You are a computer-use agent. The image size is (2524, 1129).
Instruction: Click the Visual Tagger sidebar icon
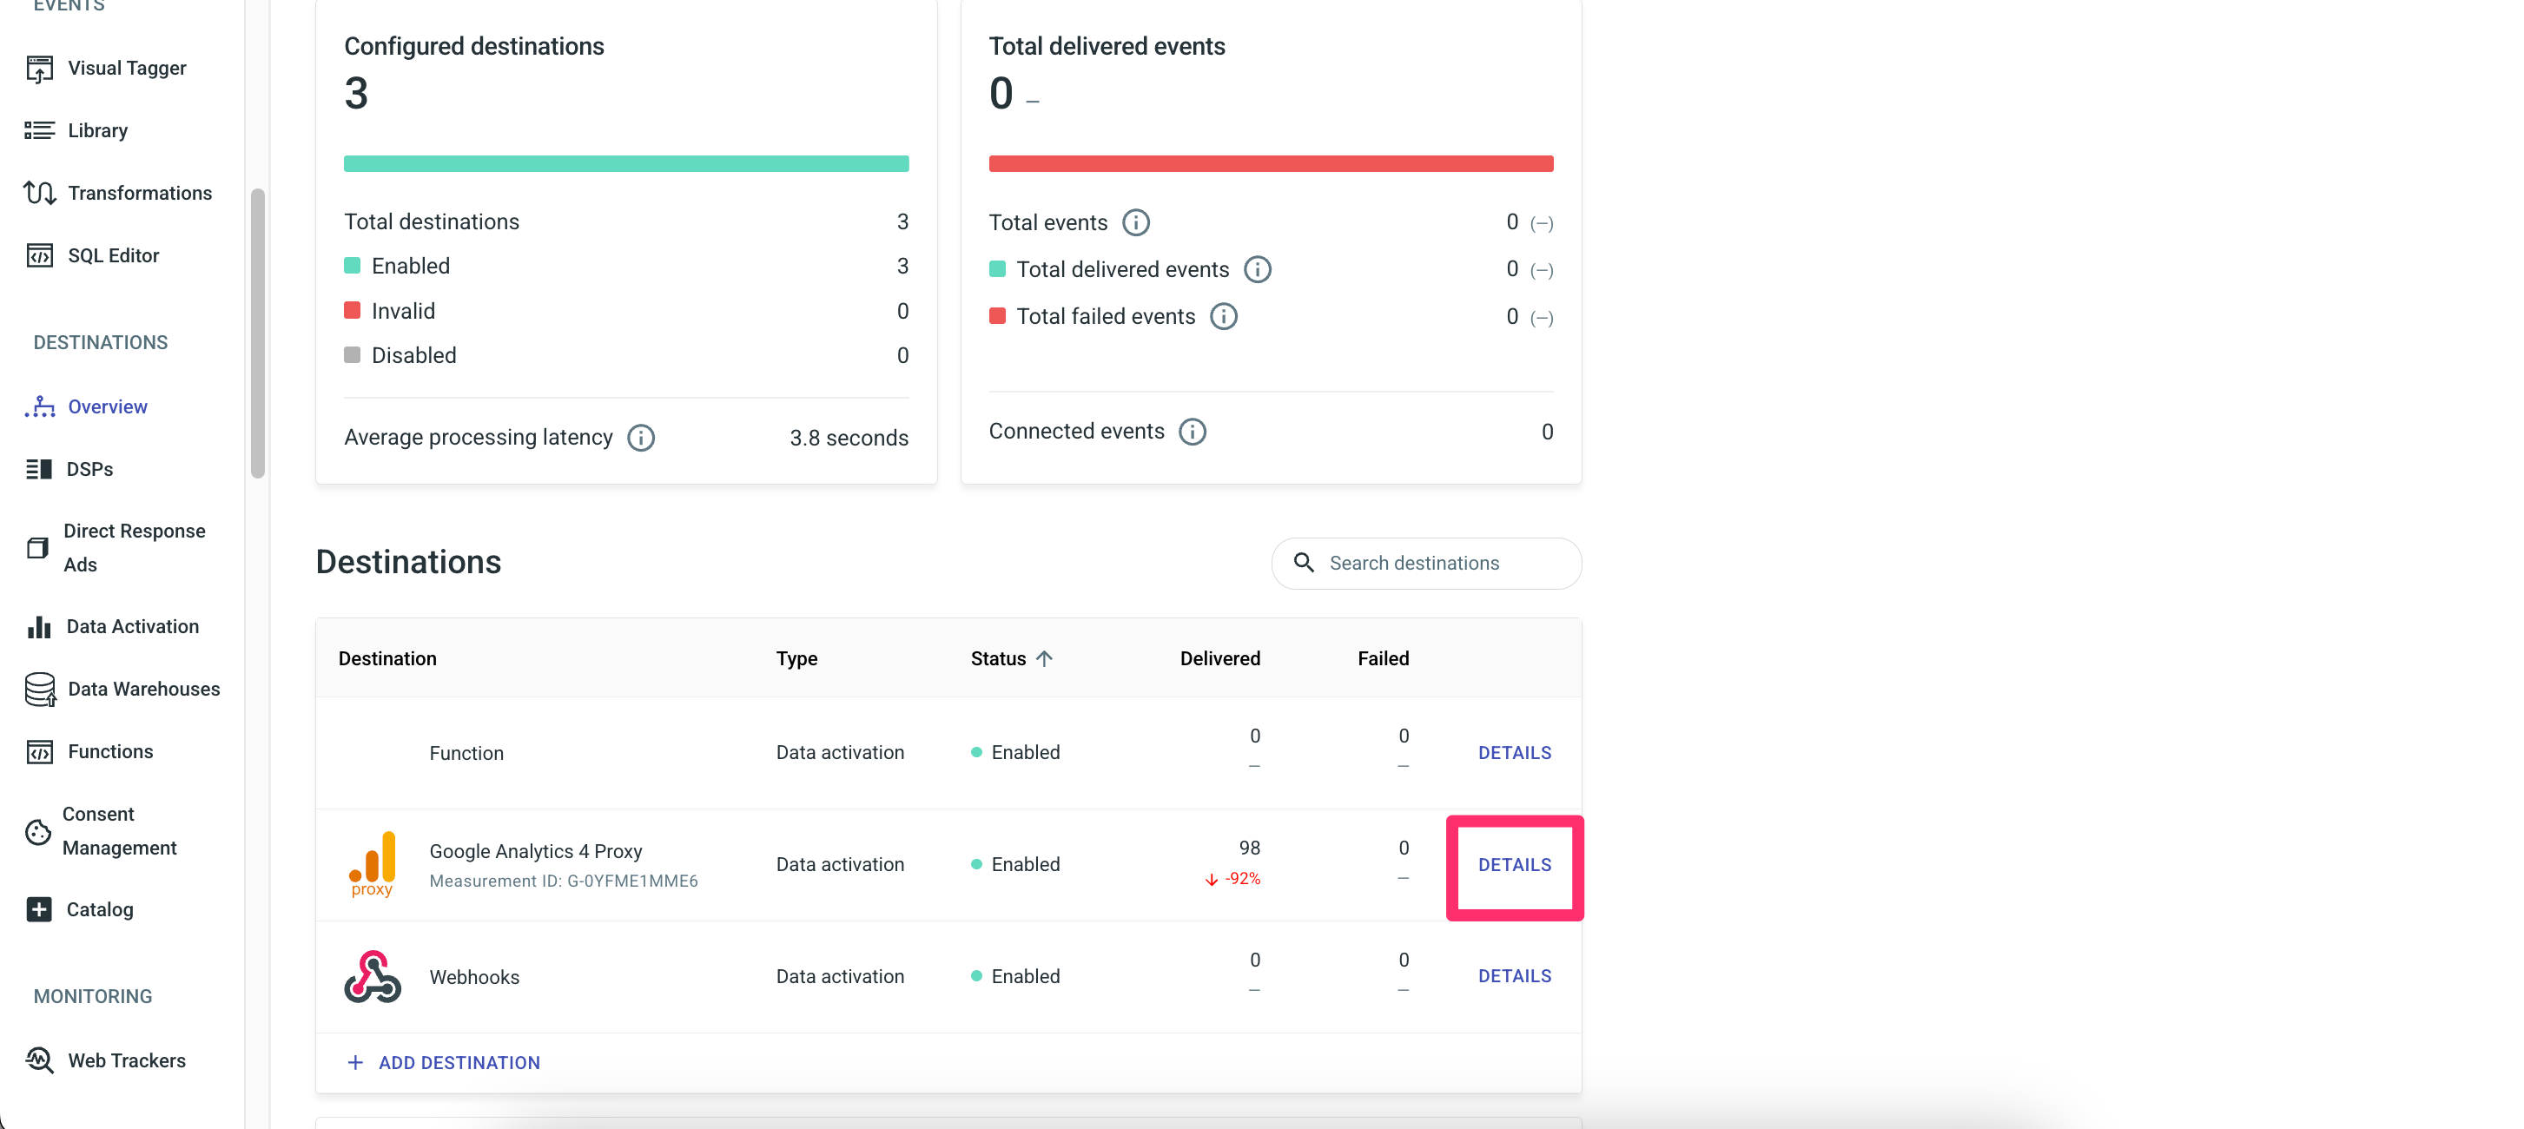point(39,69)
